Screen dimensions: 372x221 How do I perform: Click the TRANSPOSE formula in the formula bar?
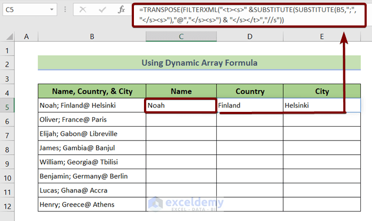click(x=249, y=15)
